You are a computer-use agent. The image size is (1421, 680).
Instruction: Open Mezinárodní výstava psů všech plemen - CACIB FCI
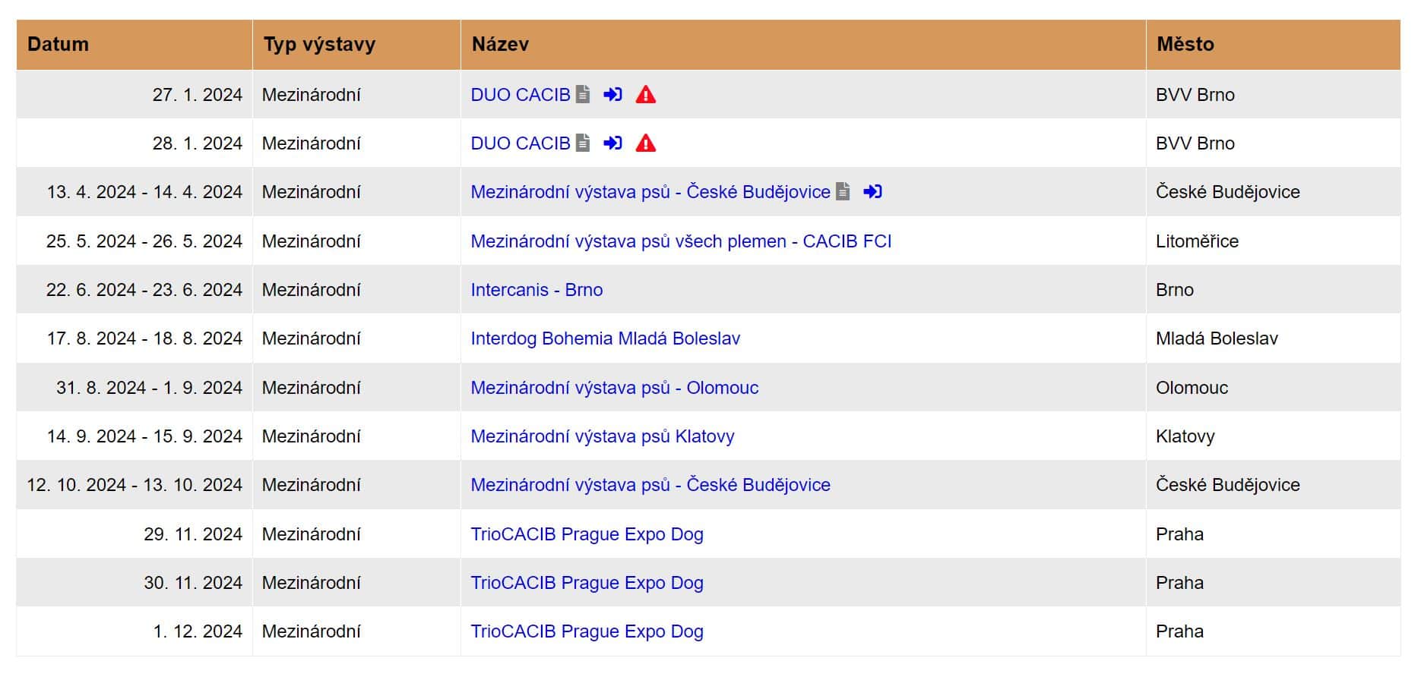[681, 241]
